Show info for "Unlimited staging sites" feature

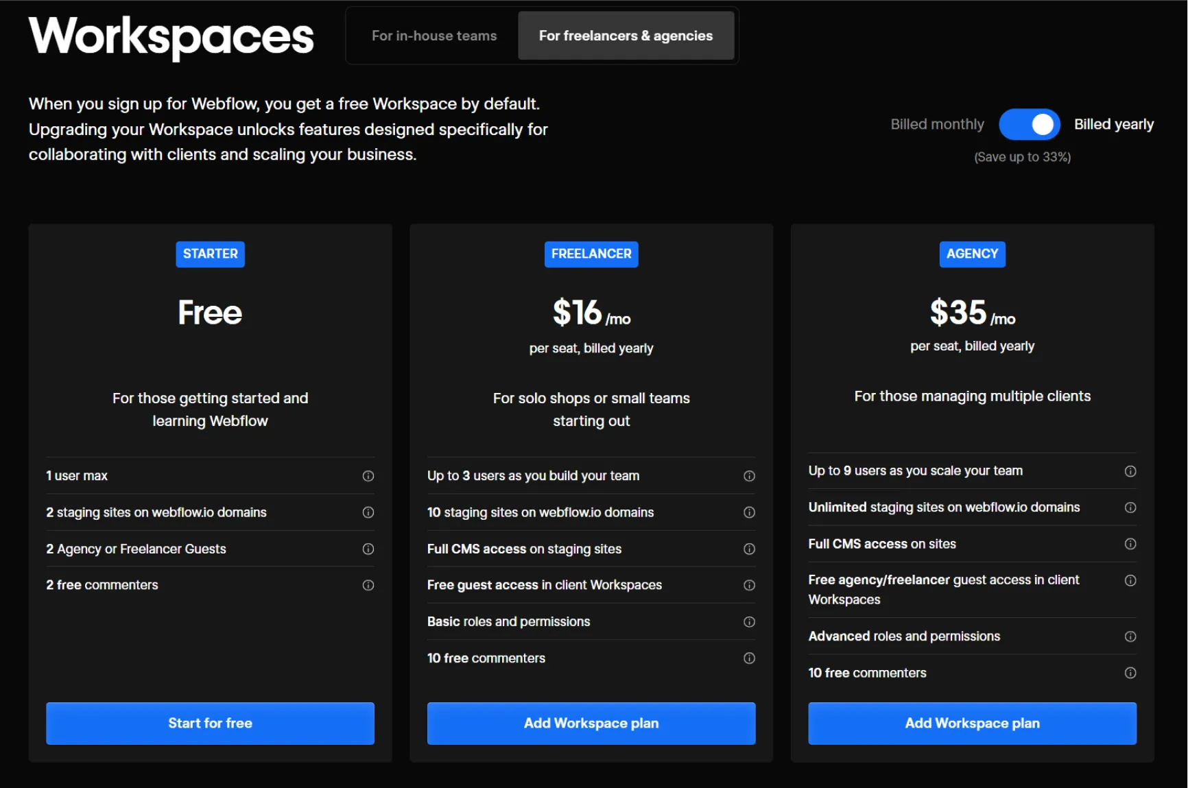(x=1130, y=508)
